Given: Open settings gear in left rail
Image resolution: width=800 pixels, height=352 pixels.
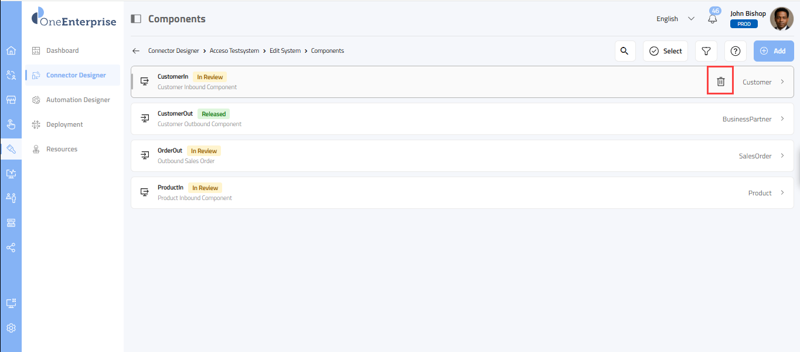Looking at the screenshot, I should (11, 328).
